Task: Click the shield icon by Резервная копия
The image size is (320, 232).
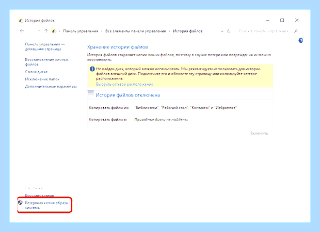Action: coord(20,203)
